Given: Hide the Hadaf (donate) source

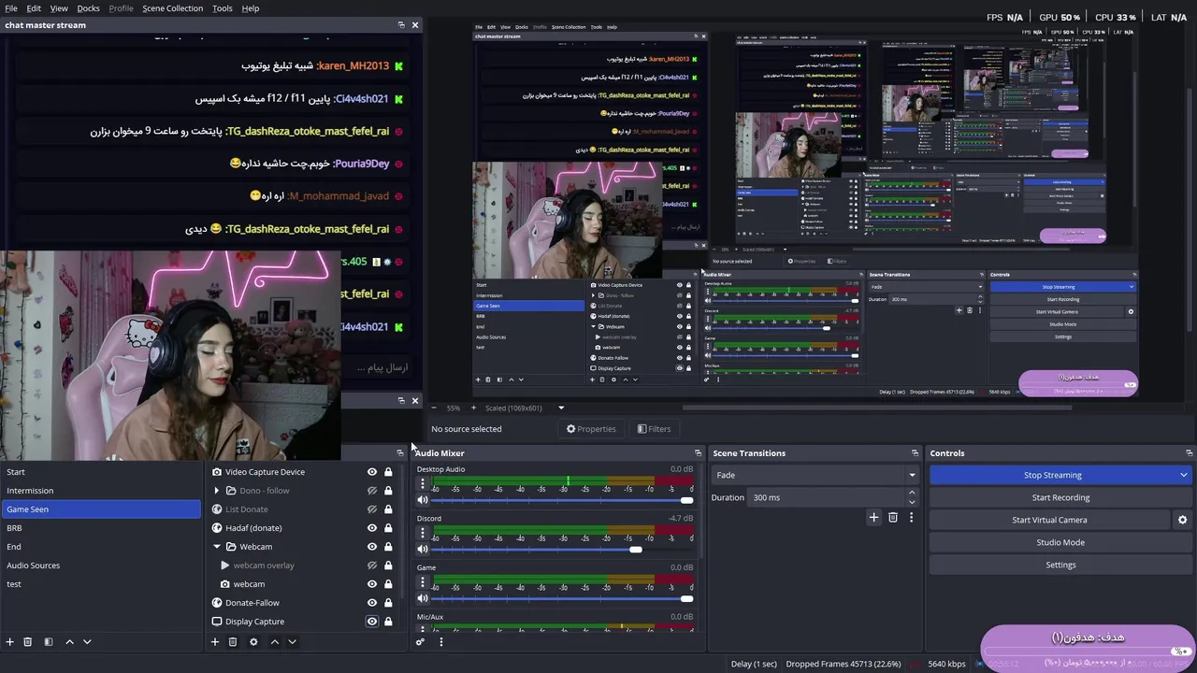Looking at the screenshot, I should [372, 528].
